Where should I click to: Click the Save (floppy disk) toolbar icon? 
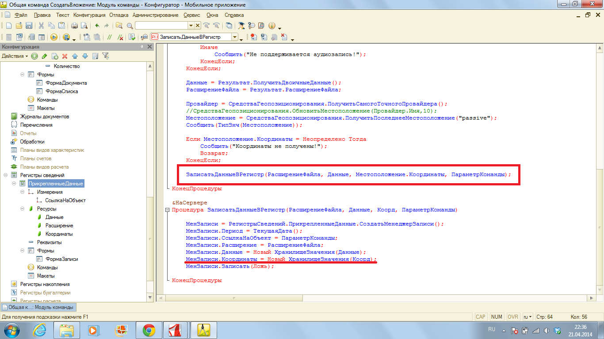(29, 26)
